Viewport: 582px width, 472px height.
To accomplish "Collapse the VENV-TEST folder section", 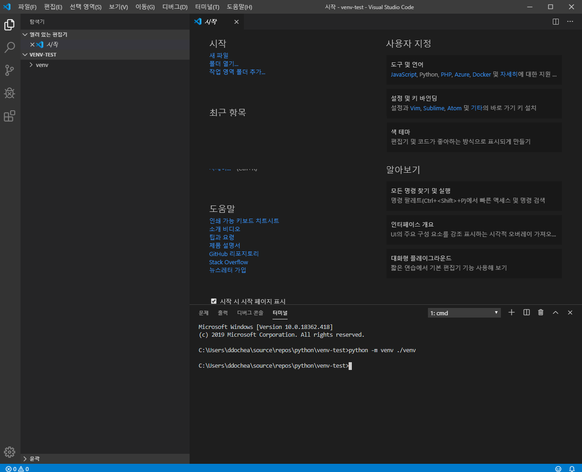I will point(105,55).
